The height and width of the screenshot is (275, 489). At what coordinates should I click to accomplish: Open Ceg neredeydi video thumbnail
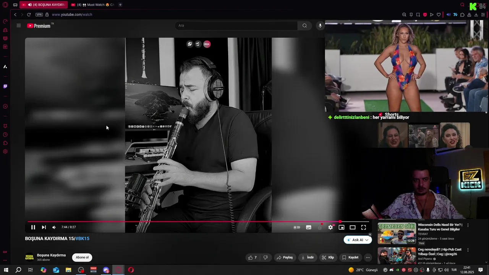397,256
